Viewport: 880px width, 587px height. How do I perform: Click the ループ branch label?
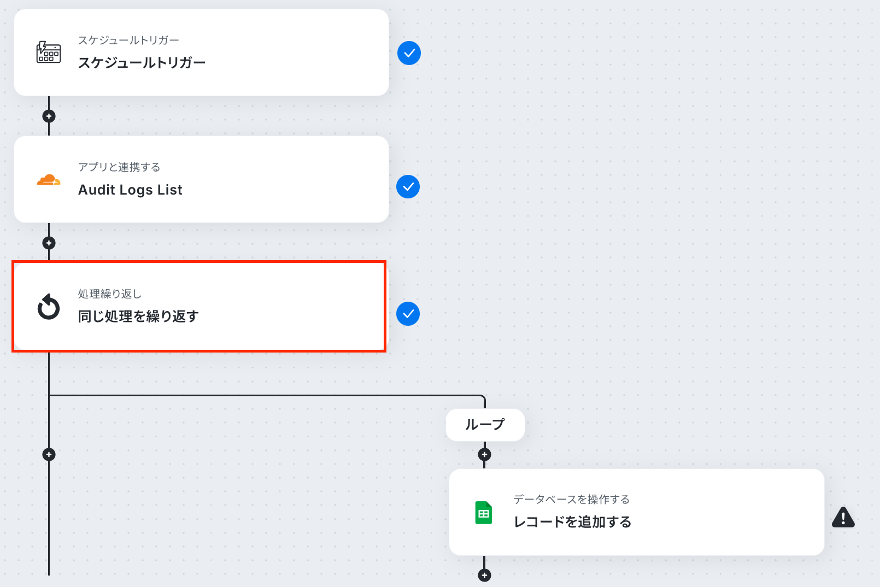(485, 425)
